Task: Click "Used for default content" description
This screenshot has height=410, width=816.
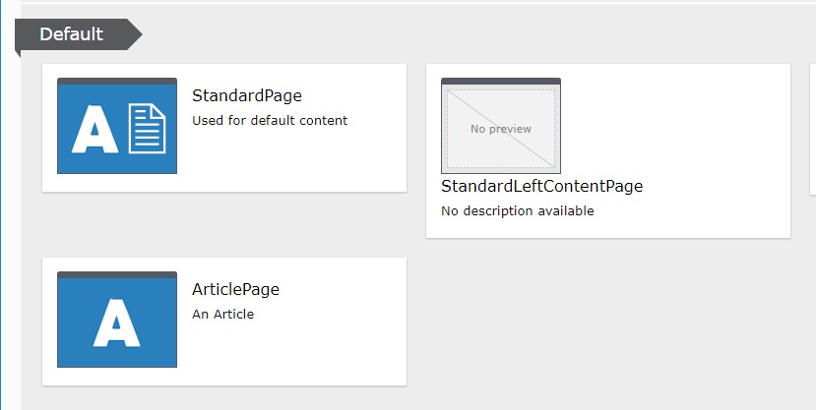Action: [x=270, y=120]
